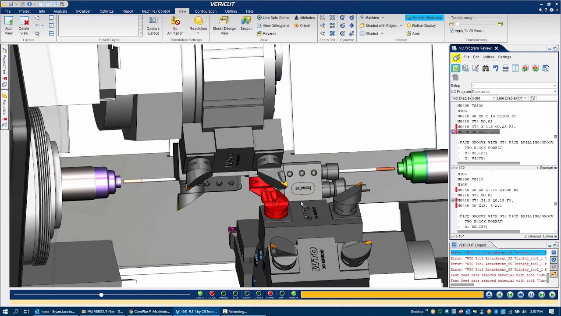The width and height of the screenshot is (561, 316).
Task: Open Settings menu in NC Program Review
Action: pyautogui.click(x=504, y=57)
